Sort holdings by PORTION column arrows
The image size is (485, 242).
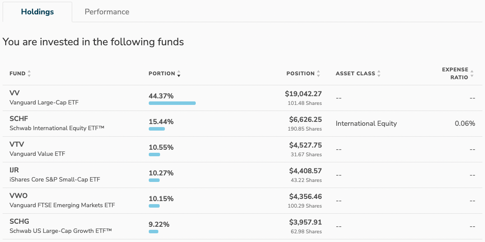point(178,74)
